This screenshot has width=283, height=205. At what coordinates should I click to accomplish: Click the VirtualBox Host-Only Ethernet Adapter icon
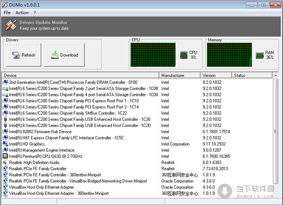click(6, 187)
